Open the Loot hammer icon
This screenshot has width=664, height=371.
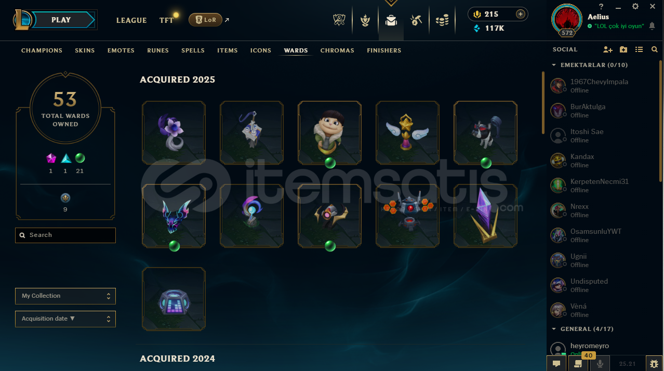tap(416, 20)
